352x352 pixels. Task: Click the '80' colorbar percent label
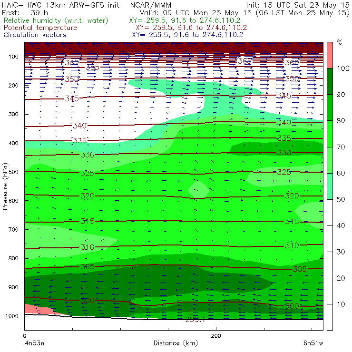click(341, 121)
